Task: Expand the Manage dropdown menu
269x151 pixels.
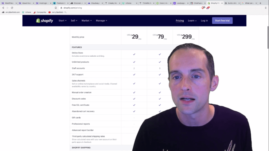Action: click(x=102, y=20)
